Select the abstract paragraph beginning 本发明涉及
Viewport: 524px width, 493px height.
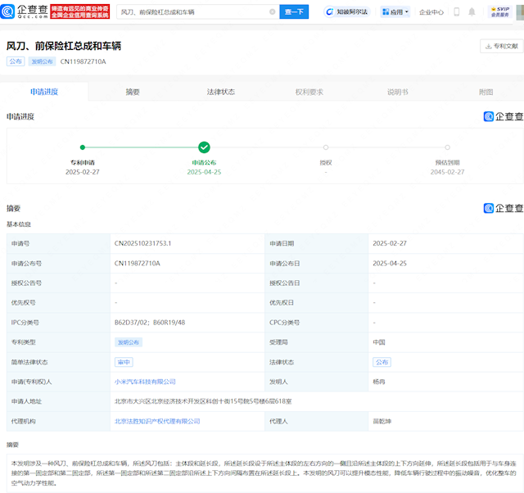tap(264, 473)
